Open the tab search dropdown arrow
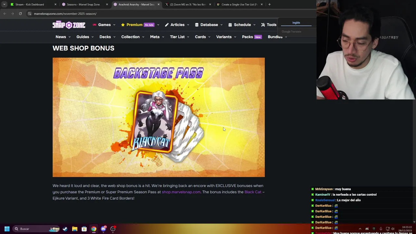The image size is (416, 234). pyautogui.click(x=4, y=5)
